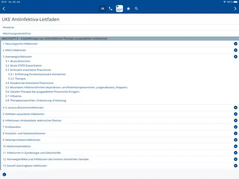Open 3 Atemwegsinfektionen heading

(x=17, y=57)
